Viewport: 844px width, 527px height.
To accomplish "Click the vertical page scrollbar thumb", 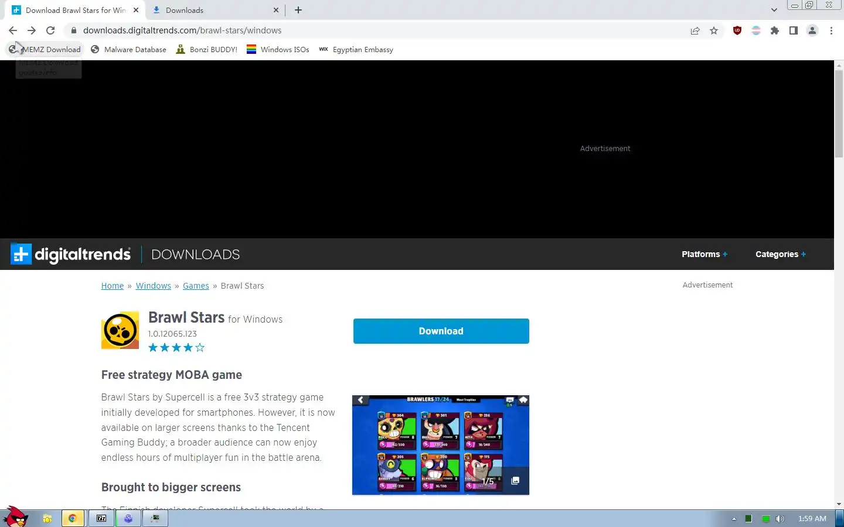I will click(839, 112).
